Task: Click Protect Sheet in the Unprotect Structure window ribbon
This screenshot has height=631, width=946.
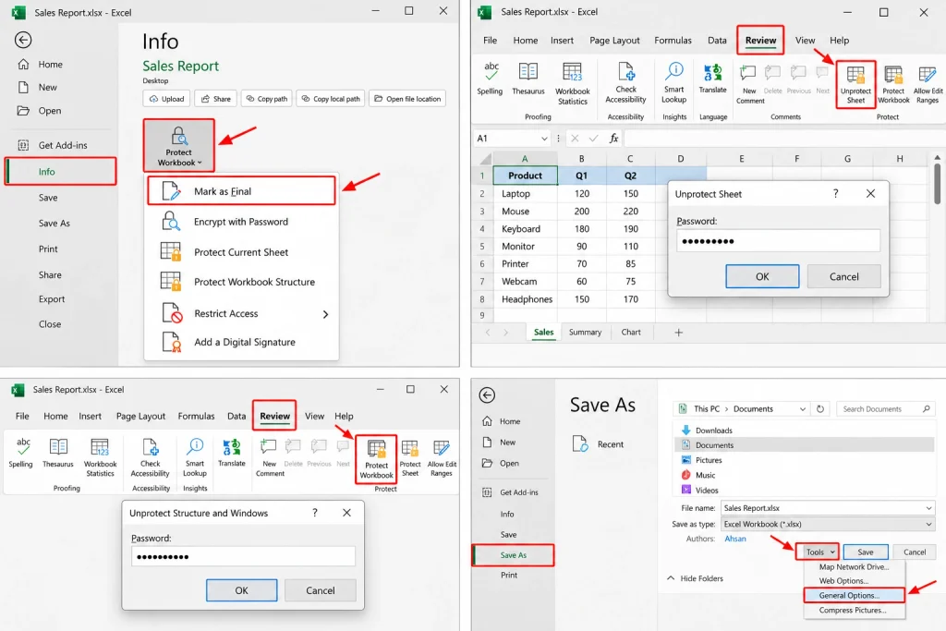Action: tap(410, 458)
